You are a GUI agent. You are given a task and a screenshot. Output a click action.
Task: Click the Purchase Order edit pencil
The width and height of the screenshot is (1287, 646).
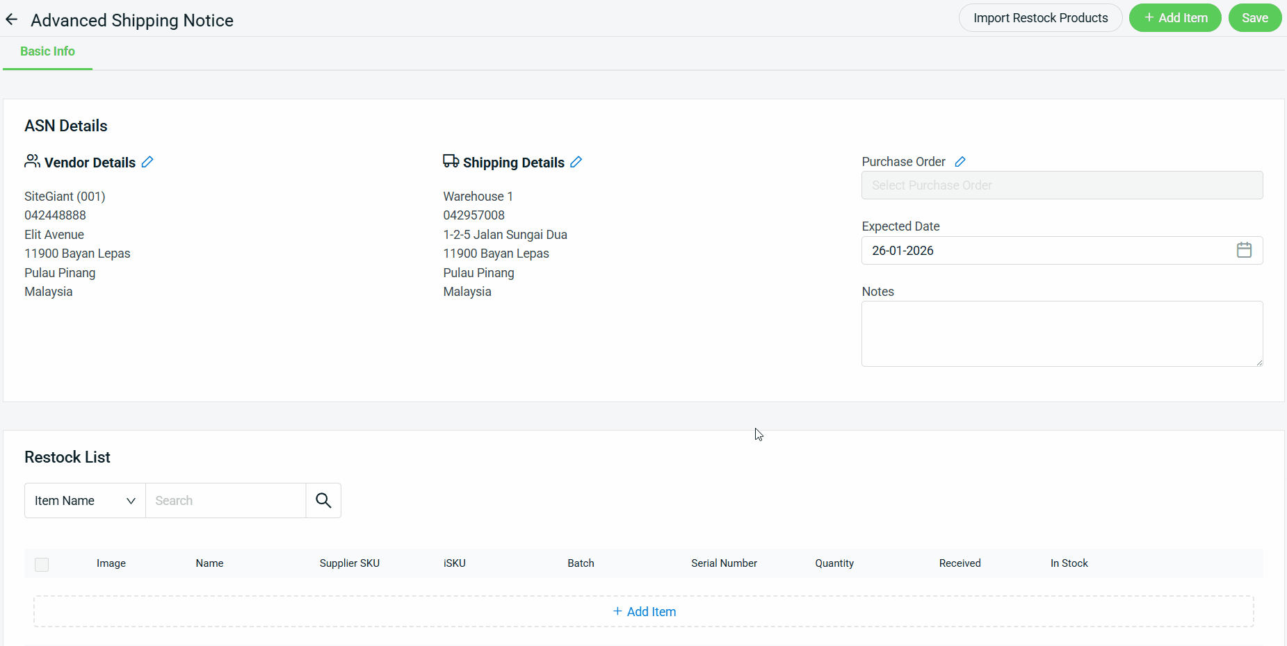point(960,162)
